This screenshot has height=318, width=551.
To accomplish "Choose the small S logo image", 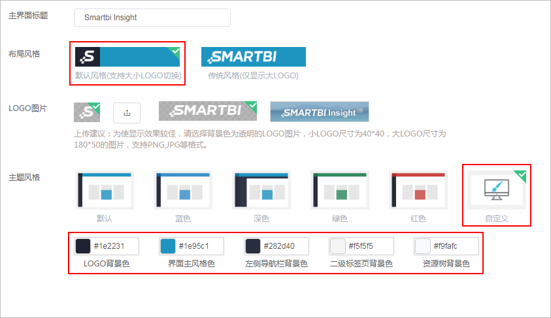I will pyautogui.click(x=87, y=112).
